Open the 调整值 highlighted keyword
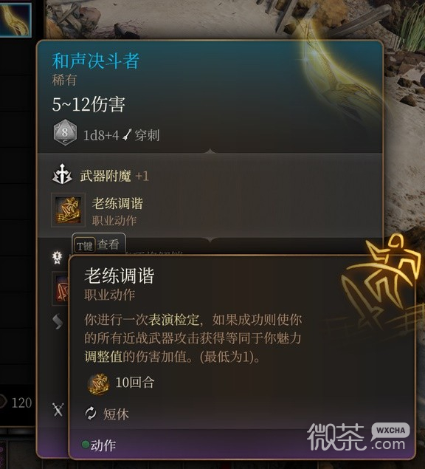The width and height of the screenshot is (425, 469). (x=103, y=357)
